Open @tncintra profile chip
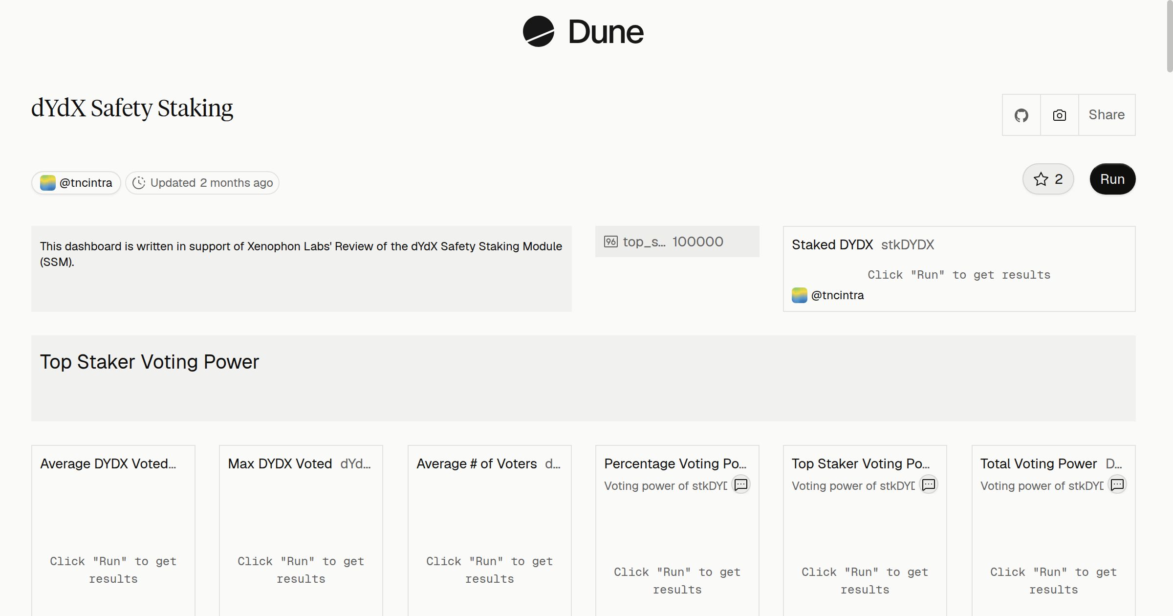 tap(76, 183)
